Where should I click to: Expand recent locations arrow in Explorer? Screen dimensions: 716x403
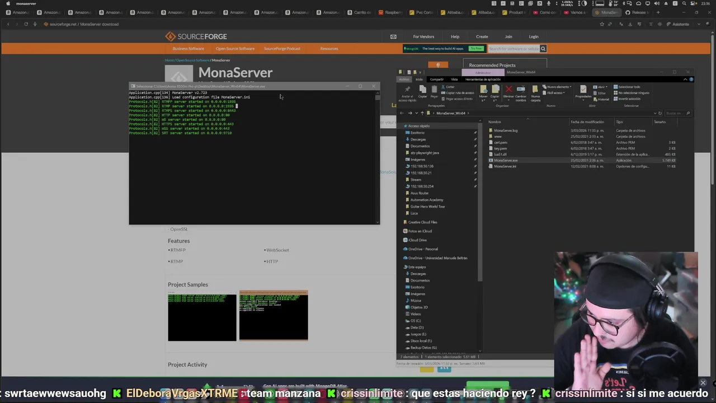[416, 113]
